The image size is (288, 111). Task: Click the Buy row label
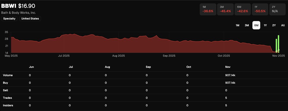pyautogui.click(x=5, y=83)
